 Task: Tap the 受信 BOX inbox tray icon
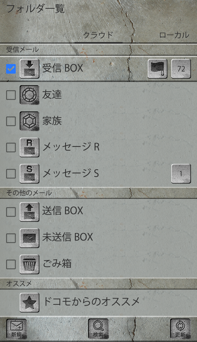30,69
